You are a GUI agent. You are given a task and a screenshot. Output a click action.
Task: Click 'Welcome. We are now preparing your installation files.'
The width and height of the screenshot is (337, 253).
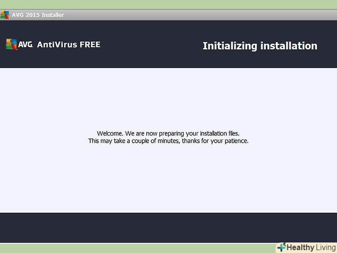pos(168,133)
